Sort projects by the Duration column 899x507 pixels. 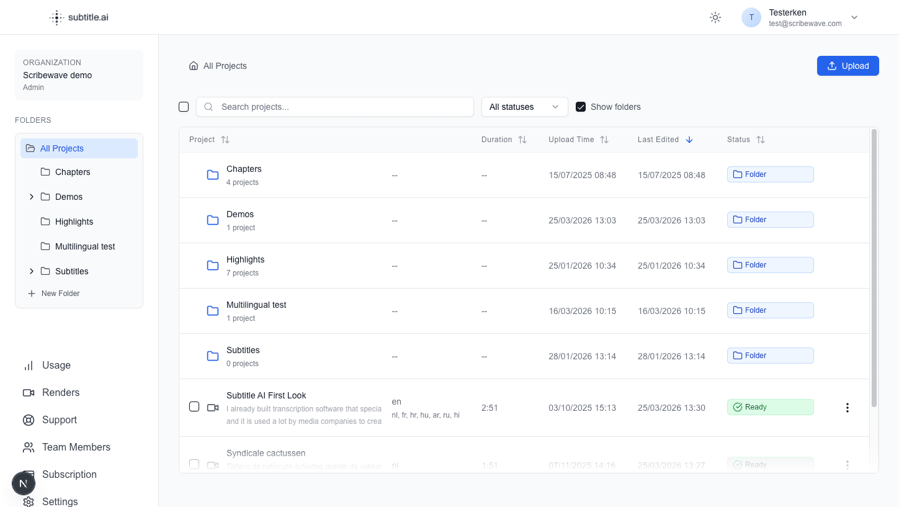coord(504,139)
